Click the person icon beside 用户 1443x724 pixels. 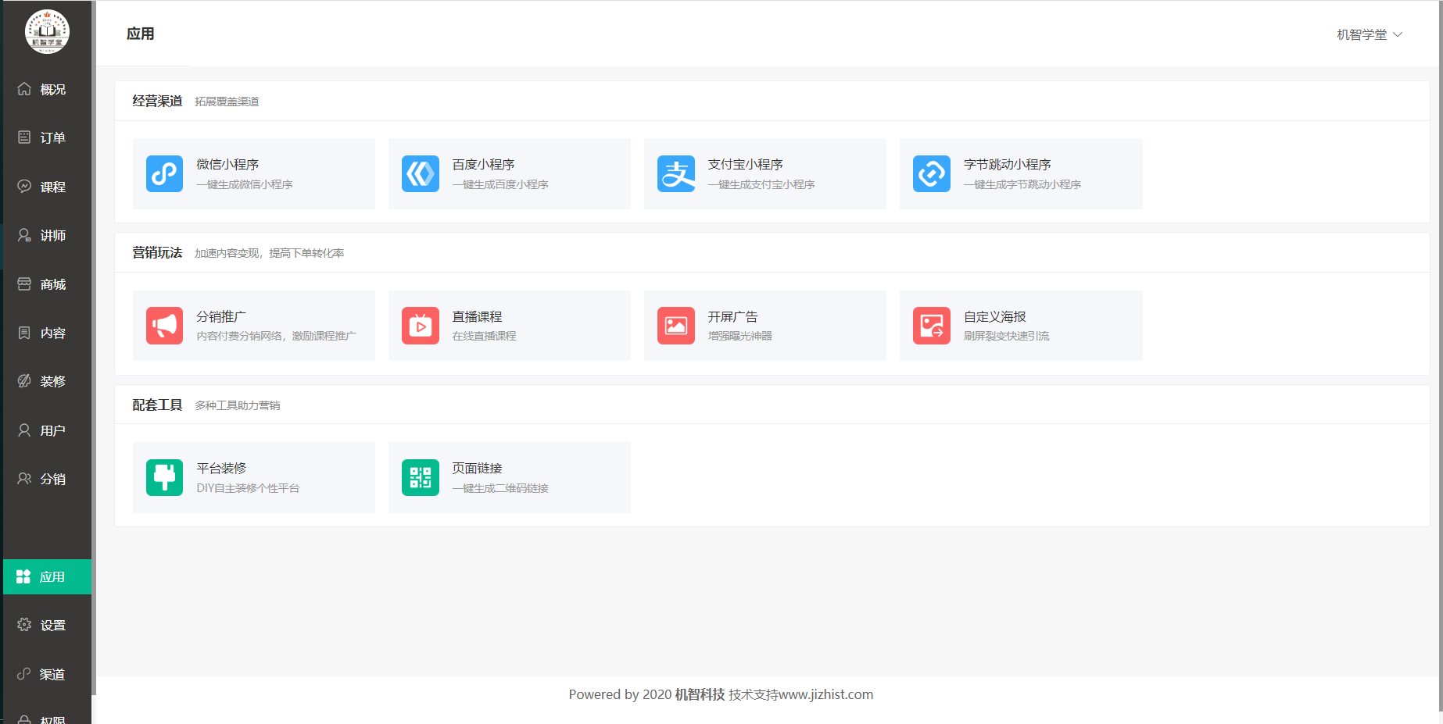click(24, 430)
